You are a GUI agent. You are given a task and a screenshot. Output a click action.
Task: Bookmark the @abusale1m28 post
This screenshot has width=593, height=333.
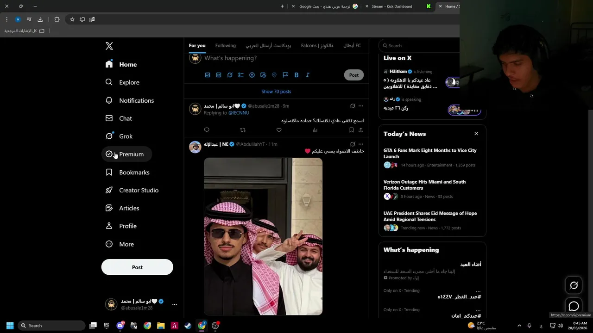(x=352, y=130)
